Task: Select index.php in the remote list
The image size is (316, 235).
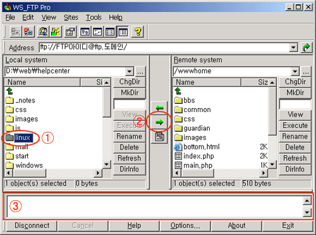Action: 198,156
